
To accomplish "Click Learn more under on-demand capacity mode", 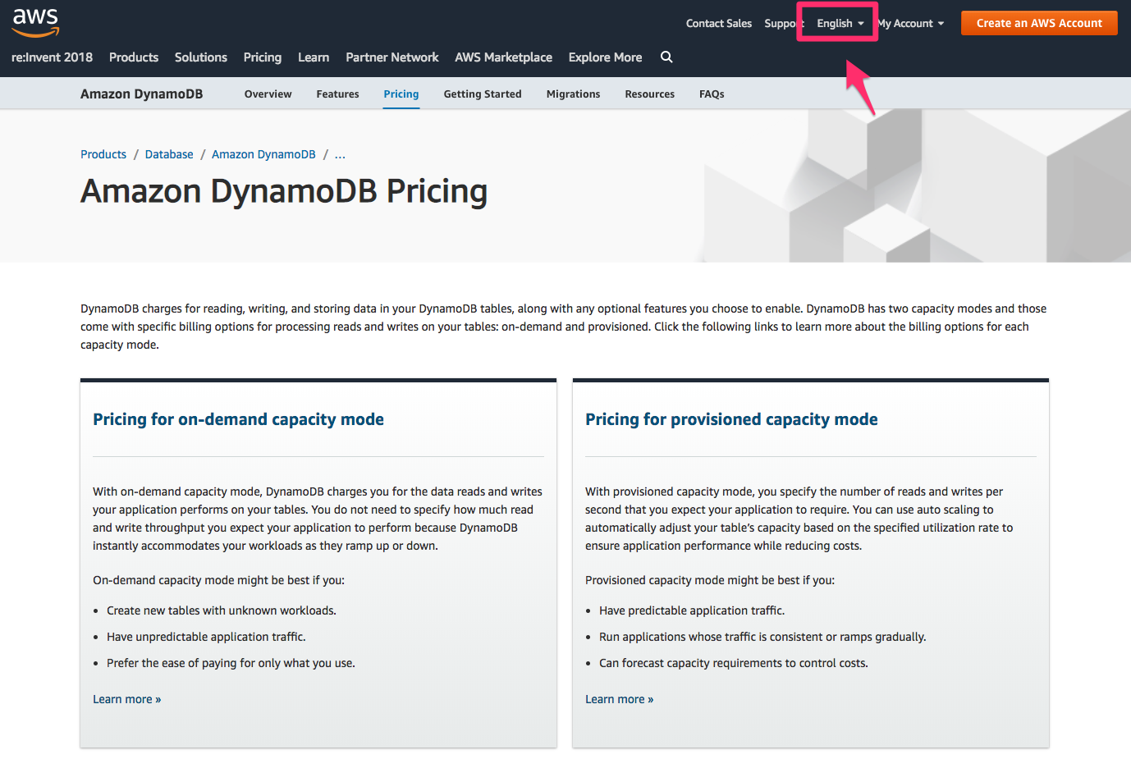I will coord(126,698).
